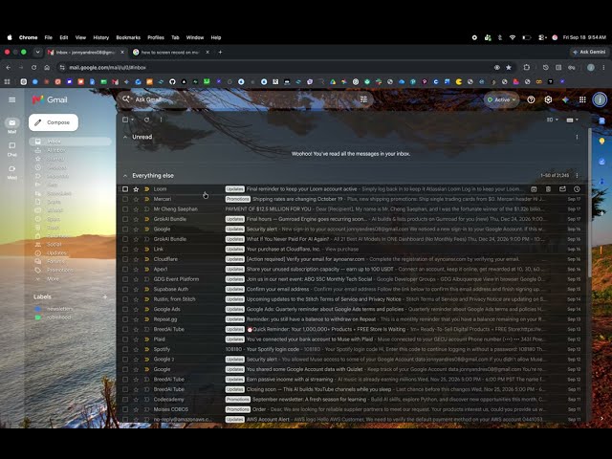This screenshot has height=459, width=612.
Task: Open Gmail settings gear
Action: coord(548,99)
